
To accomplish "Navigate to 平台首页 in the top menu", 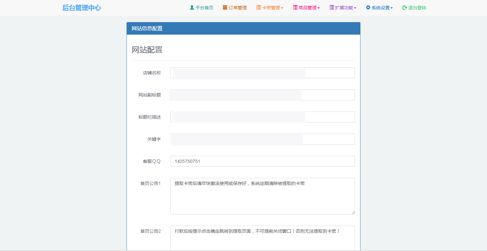I will tap(204, 7).
